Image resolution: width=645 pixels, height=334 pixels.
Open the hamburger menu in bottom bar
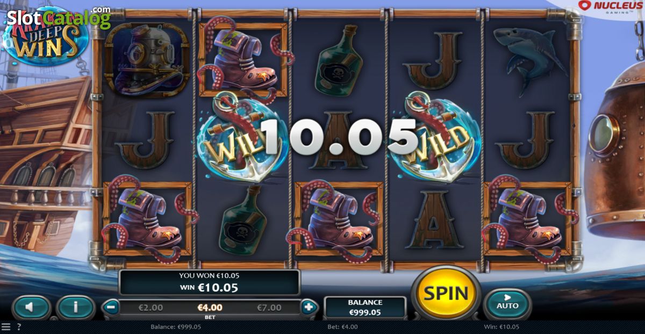pos(6,326)
